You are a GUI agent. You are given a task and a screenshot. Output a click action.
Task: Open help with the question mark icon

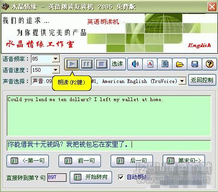pyautogui.click(x=209, y=64)
